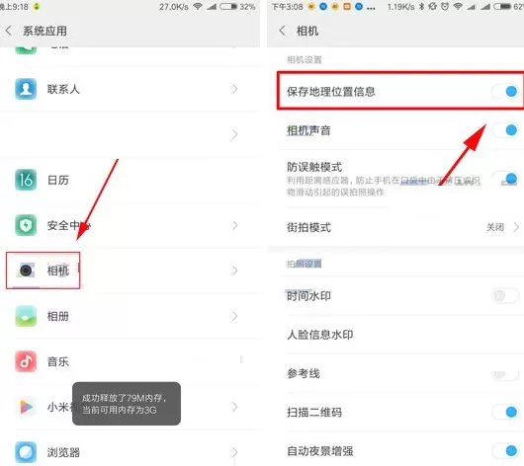Tap Bluetooth icon in right status bar
524x466 pixels.
[422, 6]
